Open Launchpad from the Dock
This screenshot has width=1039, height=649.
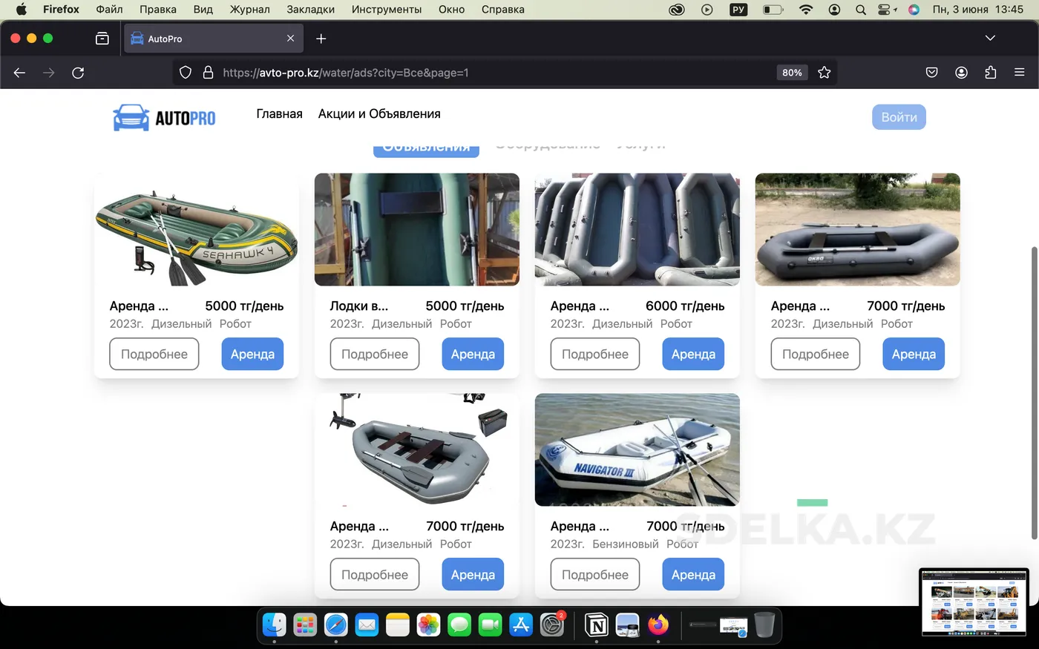click(x=305, y=625)
